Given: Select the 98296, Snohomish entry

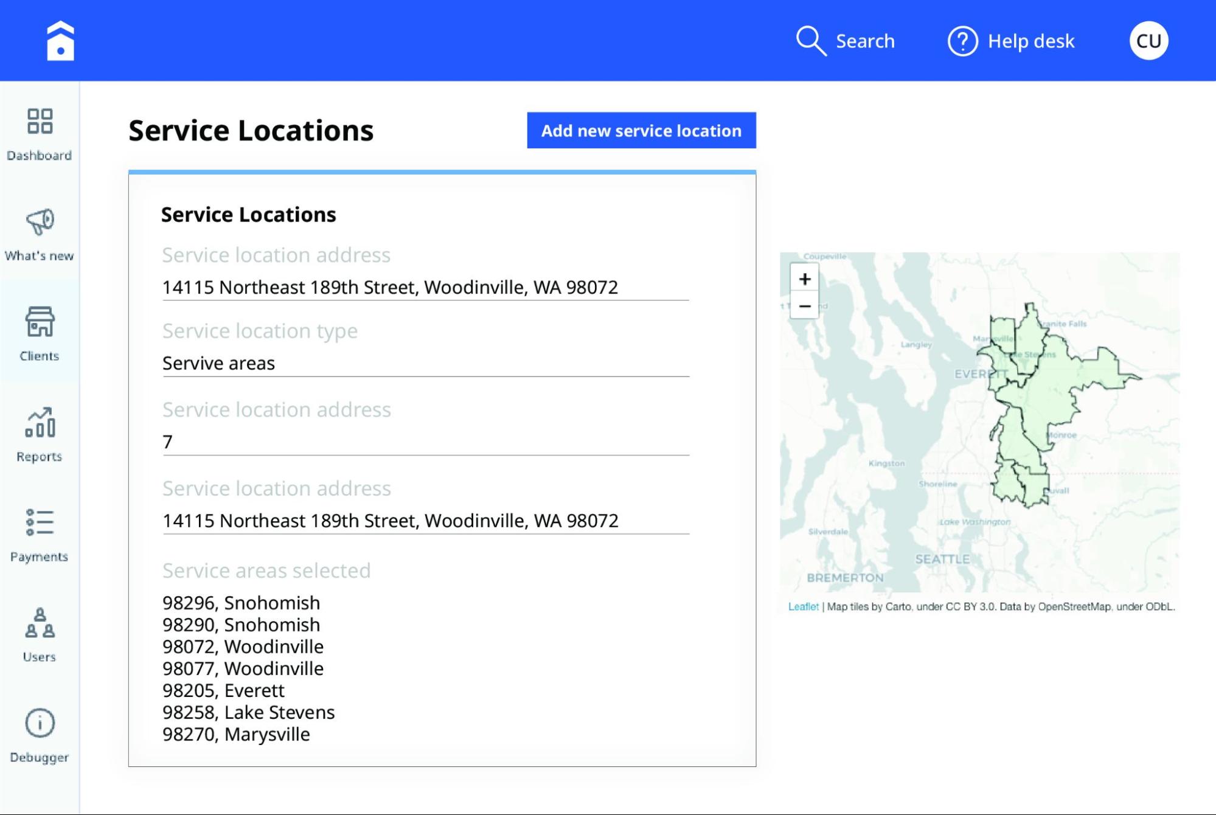Looking at the screenshot, I should pos(241,603).
